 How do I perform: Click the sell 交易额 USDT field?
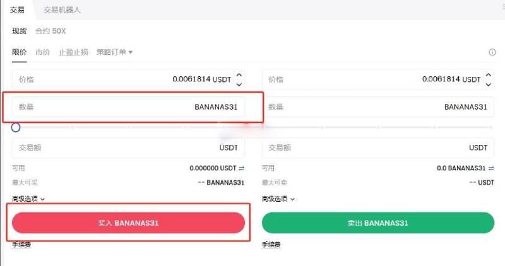378,147
